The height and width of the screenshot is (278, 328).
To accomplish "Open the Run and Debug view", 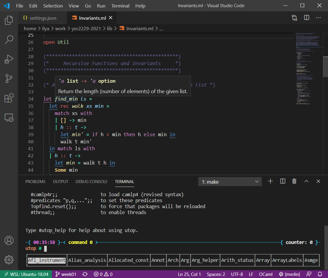I will [x=9, y=59].
